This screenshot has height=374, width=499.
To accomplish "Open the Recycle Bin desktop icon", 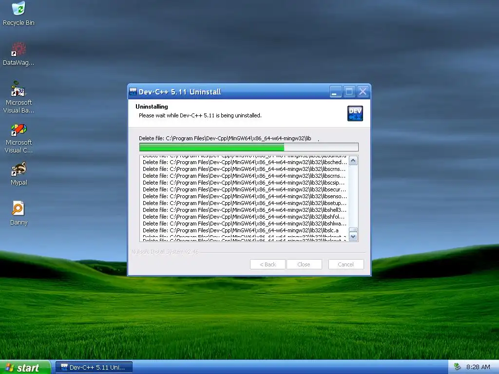I will point(19,13).
